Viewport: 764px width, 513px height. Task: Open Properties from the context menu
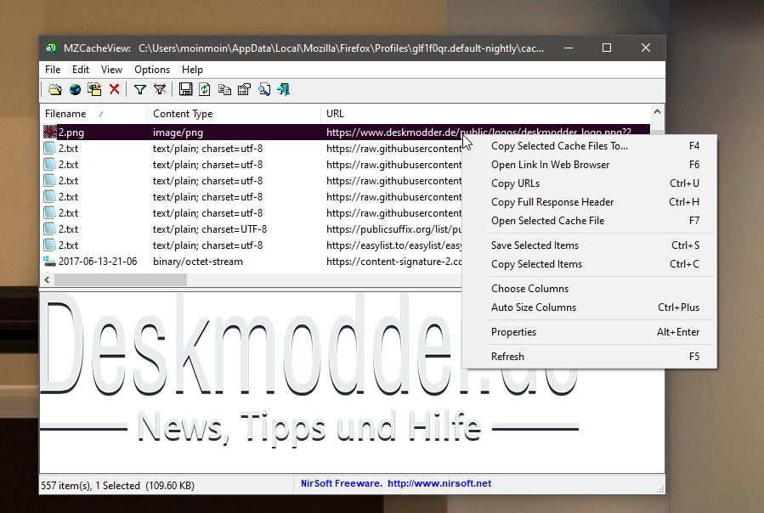click(x=590, y=332)
